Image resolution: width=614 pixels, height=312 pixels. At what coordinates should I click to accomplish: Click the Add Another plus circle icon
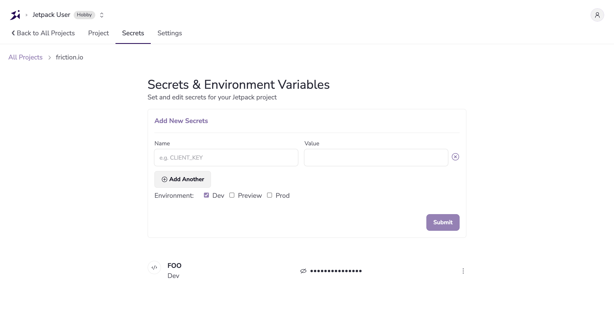tap(164, 179)
